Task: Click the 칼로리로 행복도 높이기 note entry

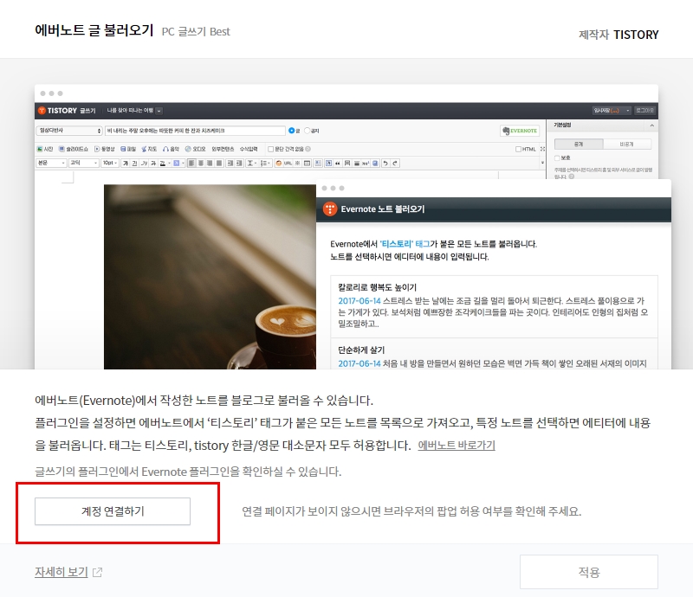Action: click(x=494, y=306)
